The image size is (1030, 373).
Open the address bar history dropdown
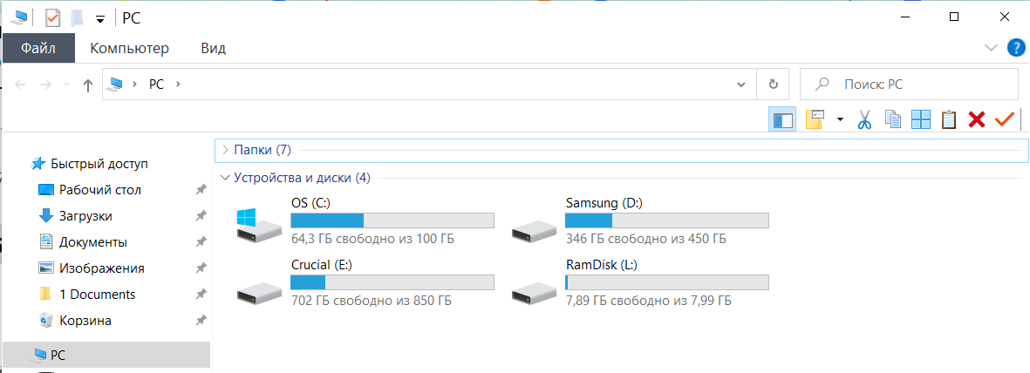[x=741, y=85]
